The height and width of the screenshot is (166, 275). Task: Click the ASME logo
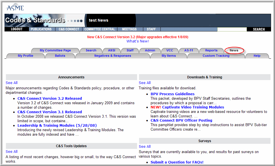(x=15, y=8)
